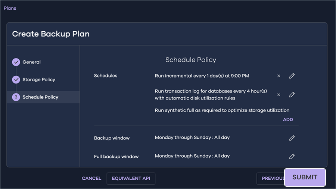Screen dimensions: 336x189
Task: Add a new schedule with ADD
Action: click(288, 120)
